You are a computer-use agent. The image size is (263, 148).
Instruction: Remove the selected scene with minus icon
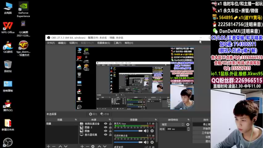click(54, 146)
